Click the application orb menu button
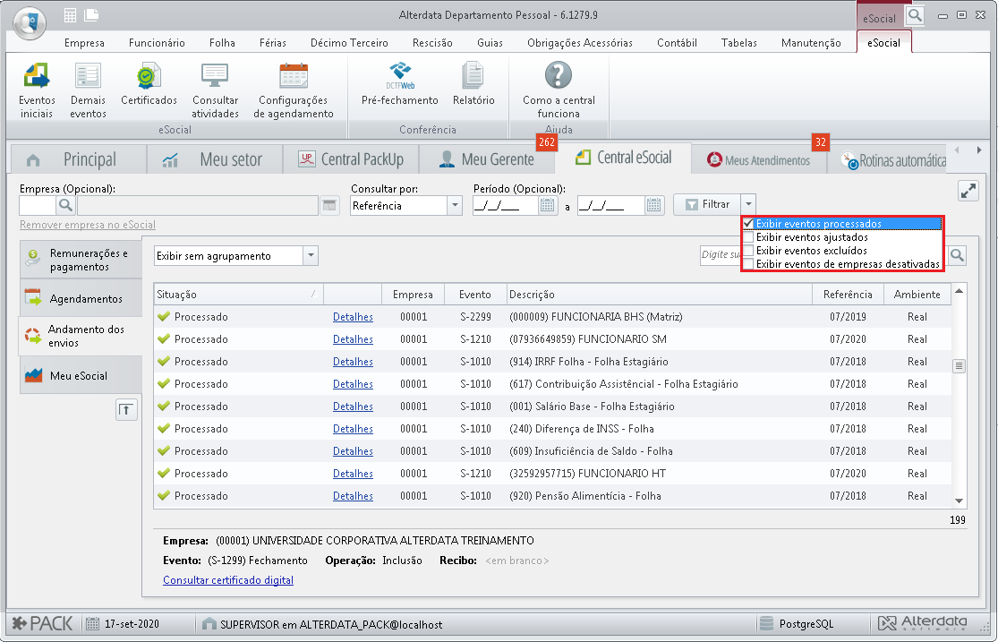Image resolution: width=998 pixels, height=642 pixels. (x=30, y=23)
